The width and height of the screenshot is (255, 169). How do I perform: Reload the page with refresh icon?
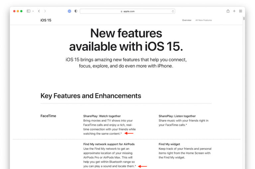(x=173, y=11)
